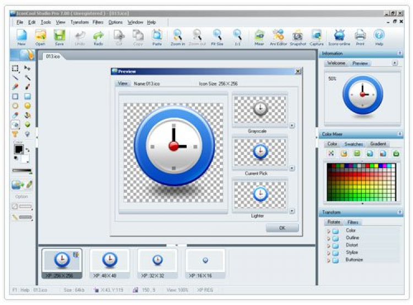Select the line drawing tool
The image size is (413, 305).
(x=15, y=77)
